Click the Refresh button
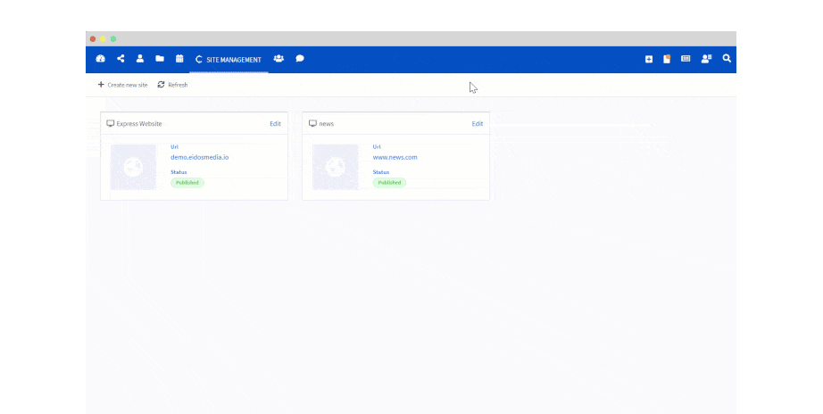 [x=172, y=85]
